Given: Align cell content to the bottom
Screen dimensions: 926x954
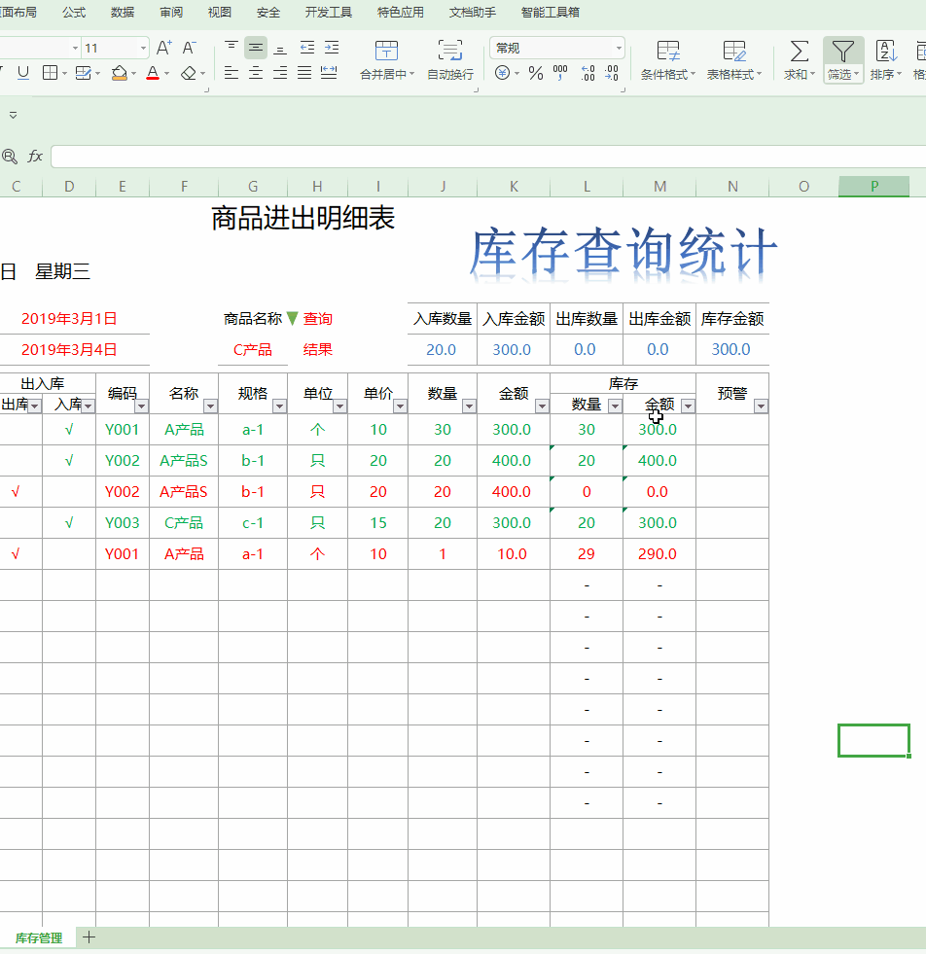Looking at the screenshot, I should [280, 48].
